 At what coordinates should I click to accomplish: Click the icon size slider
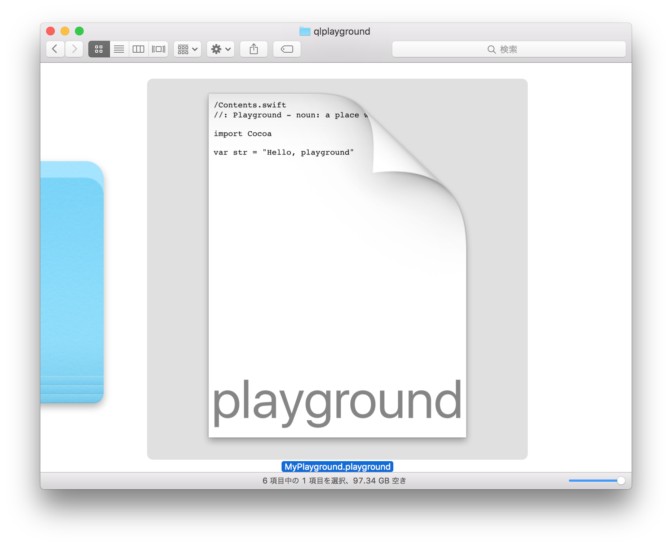point(597,481)
